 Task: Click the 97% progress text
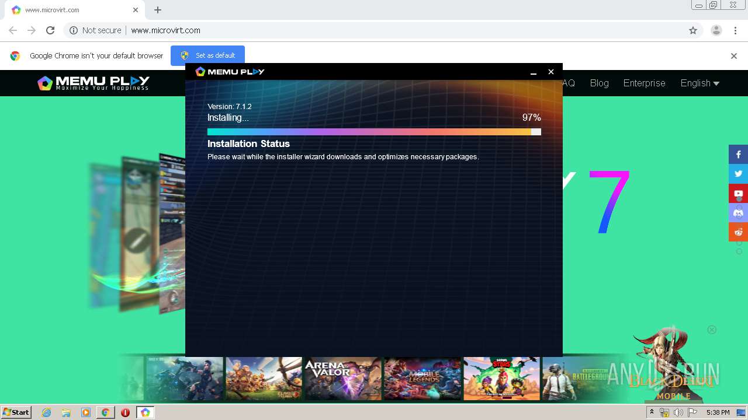pyautogui.click(x=532, y=118)
